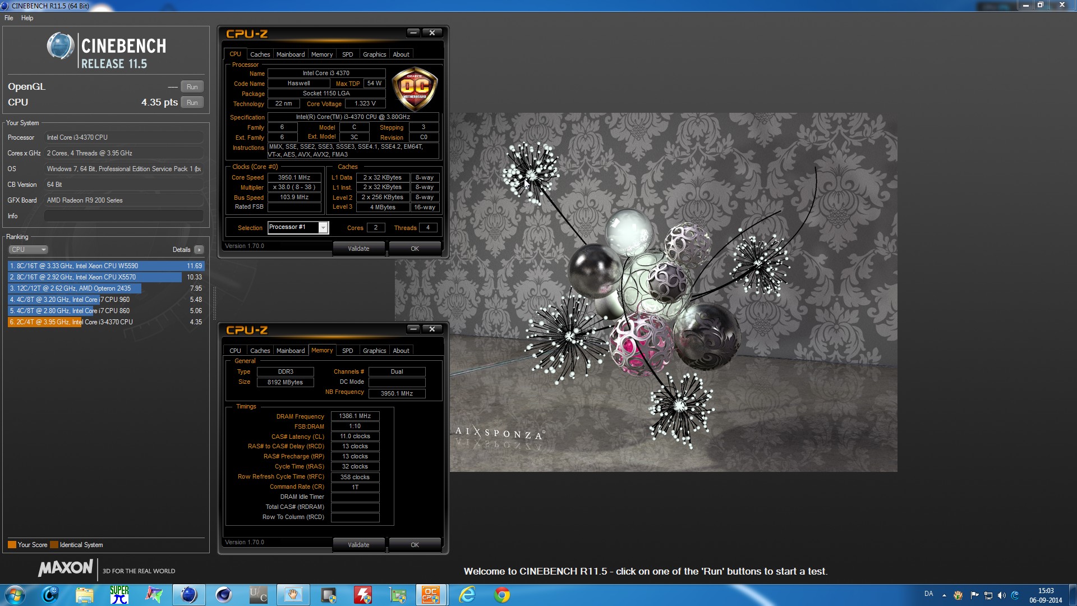Open SPD tab in lower CPU-Z window
1077x606 pixels.
(348, 351)
